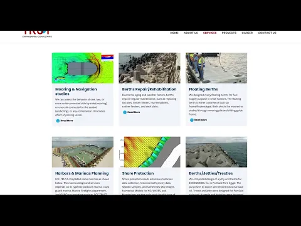Select Berths Repair description paragraph
The image size is (301, 226).
tap(149, 100)
